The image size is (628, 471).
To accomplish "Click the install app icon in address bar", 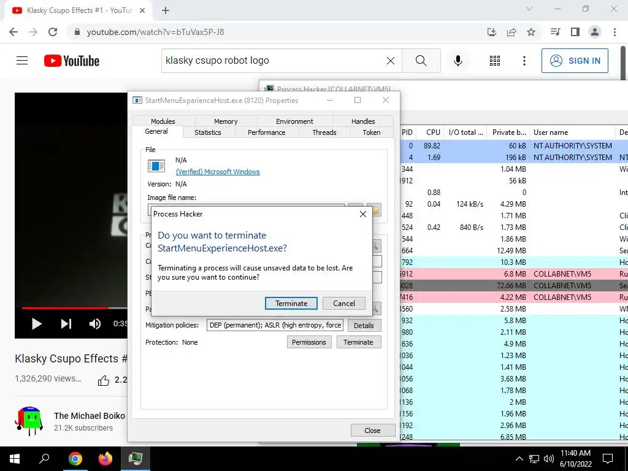I will click(491, 32).
